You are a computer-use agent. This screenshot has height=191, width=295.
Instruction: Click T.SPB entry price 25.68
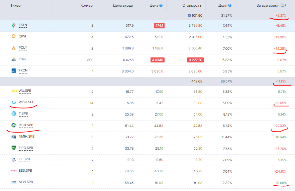129,115
